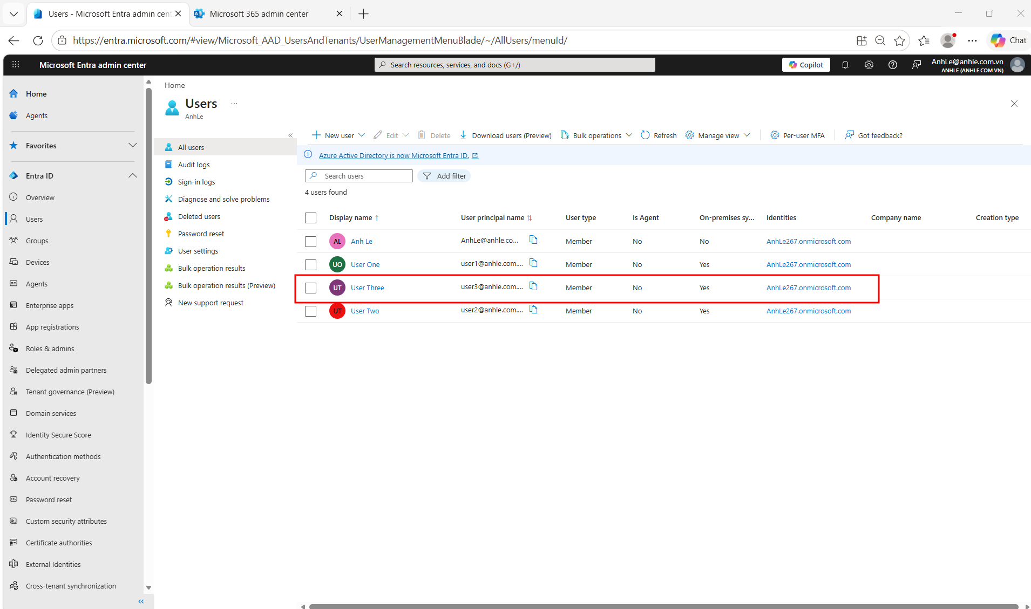Expand the Edit dropdown
The width and height of the screenshot is (1031, 609).
(406, 135)
